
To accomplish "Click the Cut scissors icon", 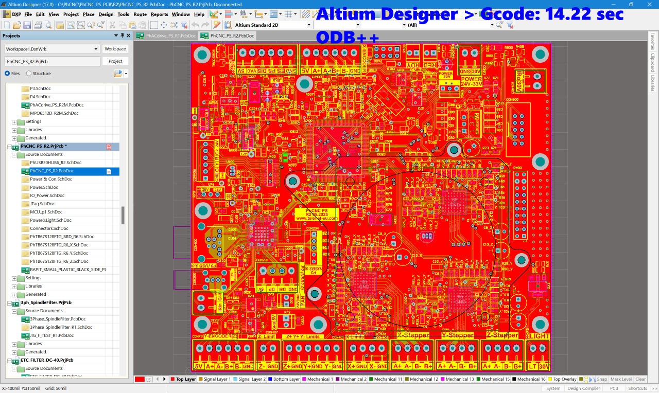I will pyautogui.click(x=112, y=25).
